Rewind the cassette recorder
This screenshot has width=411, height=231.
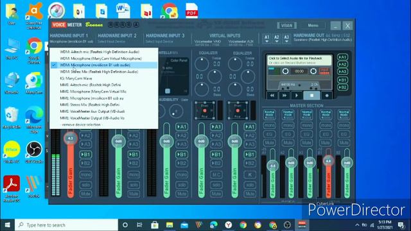click(272, 96)
